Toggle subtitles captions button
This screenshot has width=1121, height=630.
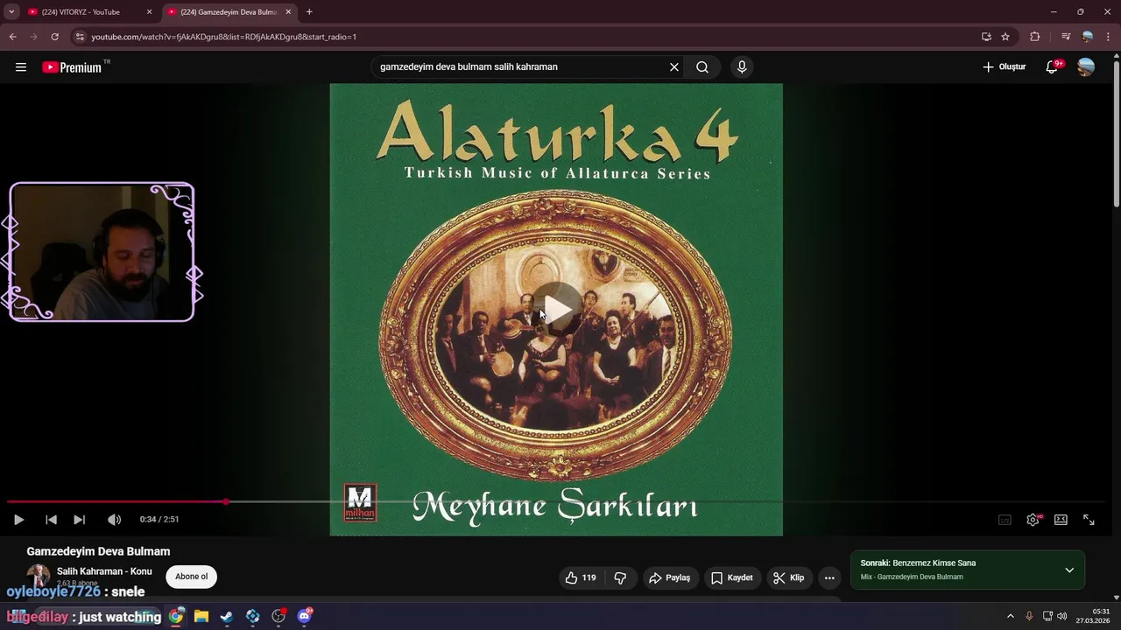[1005, 520]
